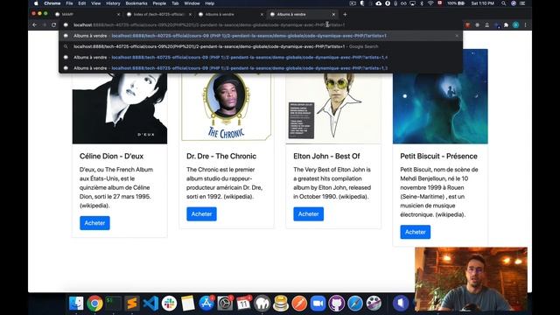Viewport: 560px width, 315px height.
Task: Open the cloud upload menu bar icon
Action: [379, 3]
